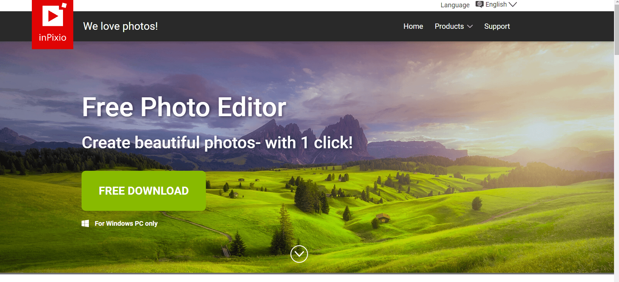This screenshot has height=282, width=619.
Task: Open the English language dropdown
Action: coord(496,4)
